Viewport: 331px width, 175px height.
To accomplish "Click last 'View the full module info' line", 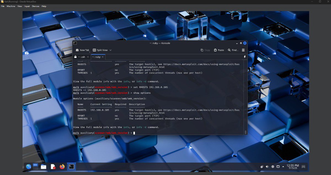I will (x=116, y=127).
